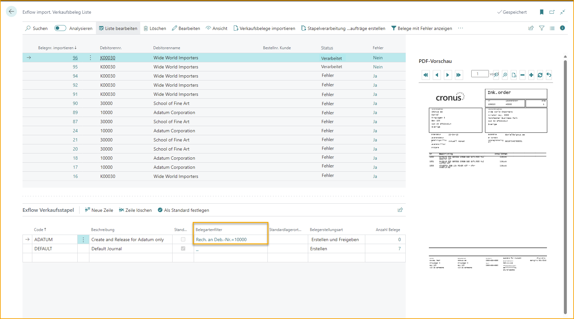Screen dimensions: 574x319
Task: Zoom in on PDF preview with magnifier
Action: pyautogui.click(x=505, y=75)
